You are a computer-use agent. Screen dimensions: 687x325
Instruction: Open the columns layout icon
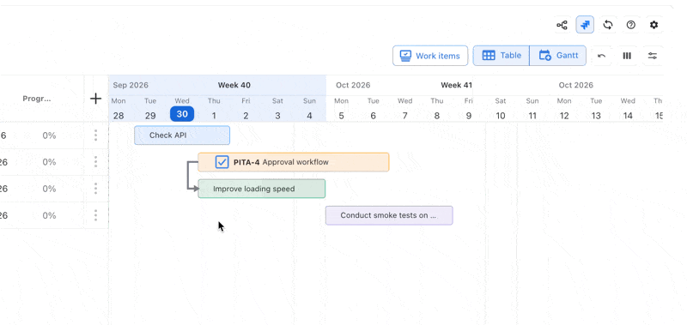[627, 56]
